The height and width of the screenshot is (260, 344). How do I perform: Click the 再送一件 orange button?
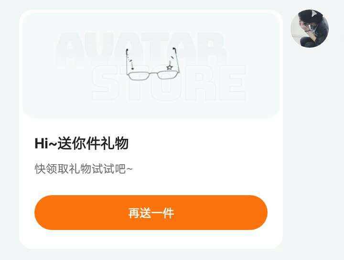pyautogui.click(x=151, y=212)
